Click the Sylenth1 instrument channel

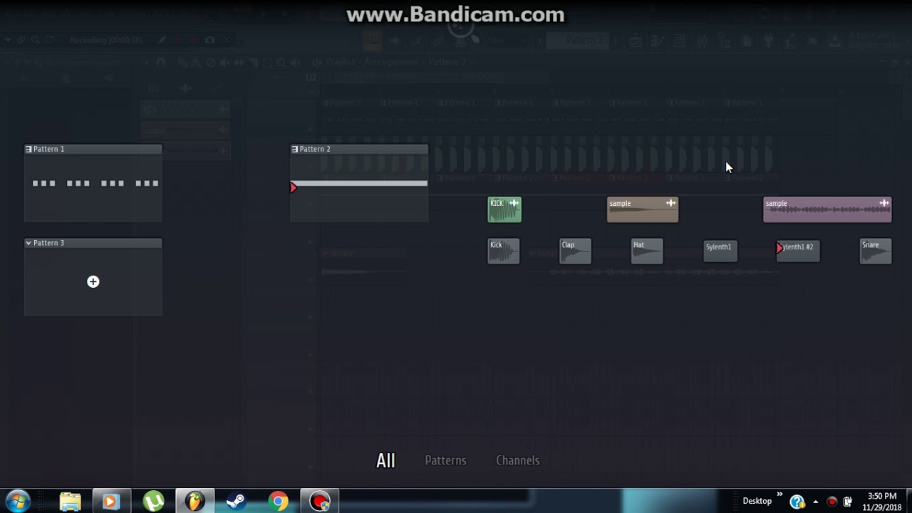click(x=720, y=252)
